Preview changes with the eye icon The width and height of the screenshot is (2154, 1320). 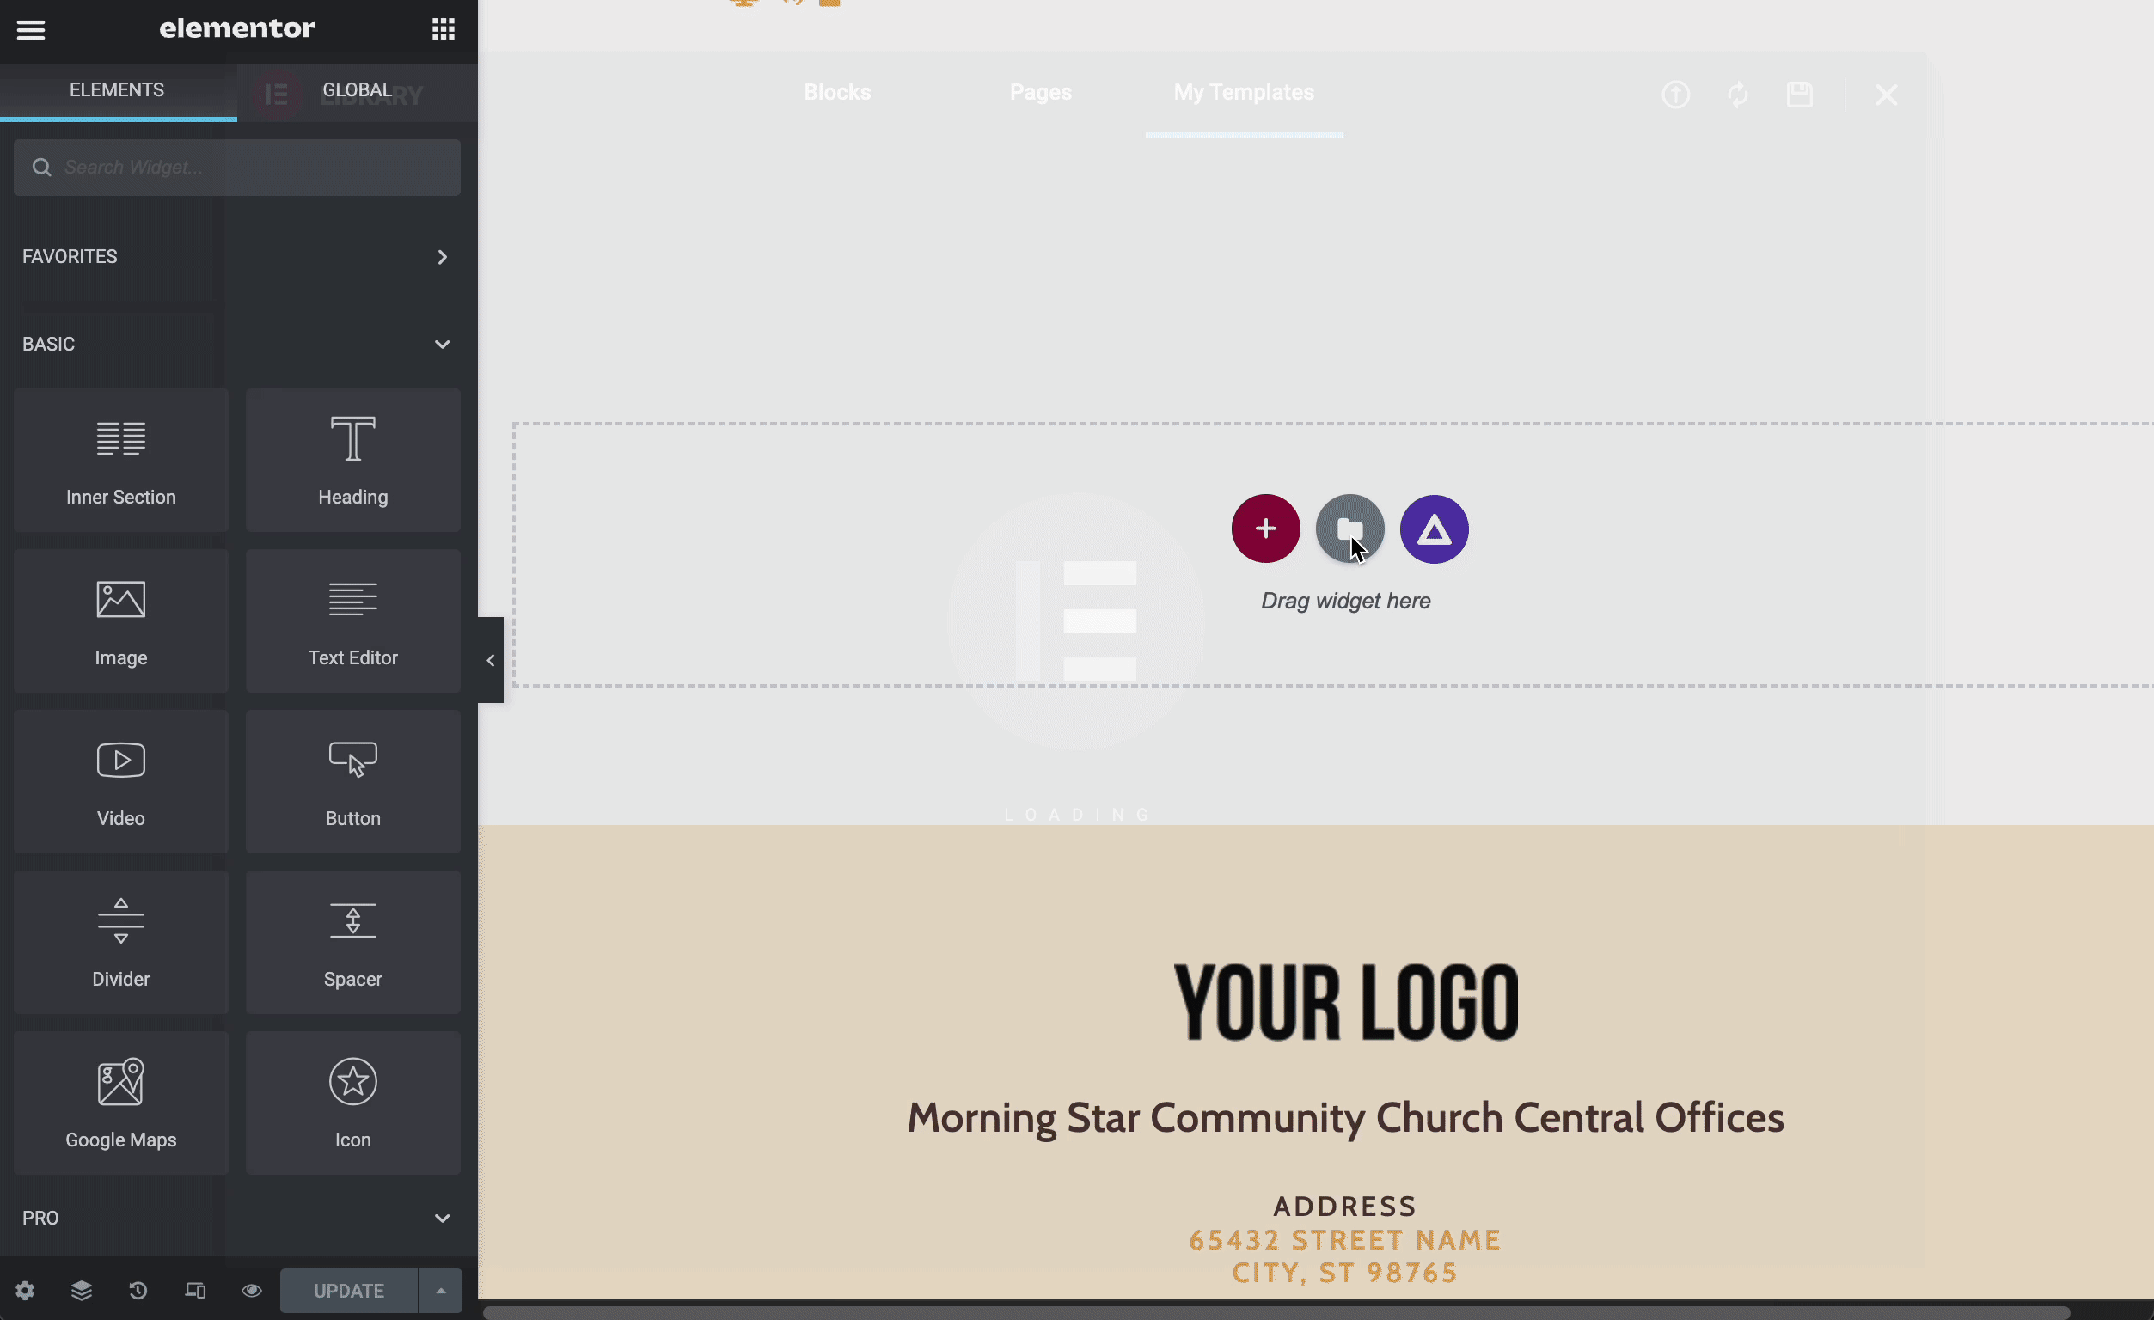[251, 1290]
